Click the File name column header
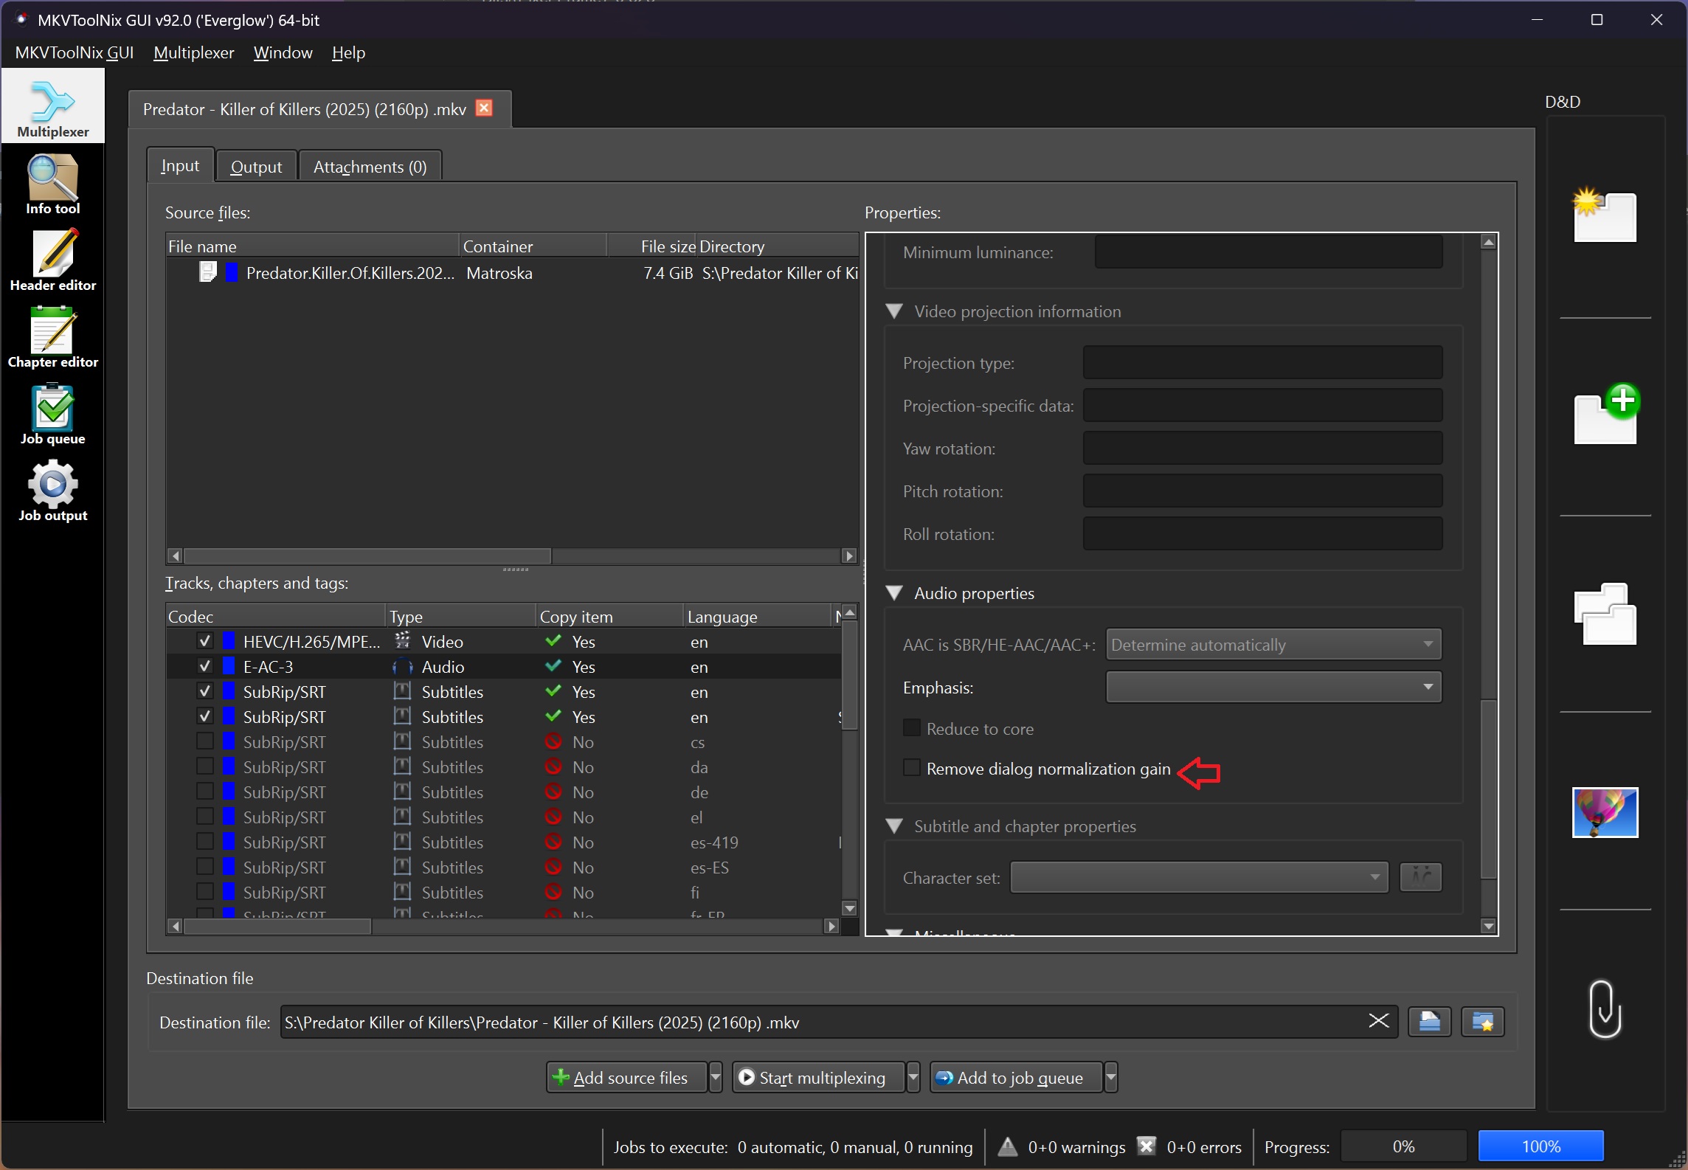This screenshot has width=1688, height=1170. click(x=312, y=246)
